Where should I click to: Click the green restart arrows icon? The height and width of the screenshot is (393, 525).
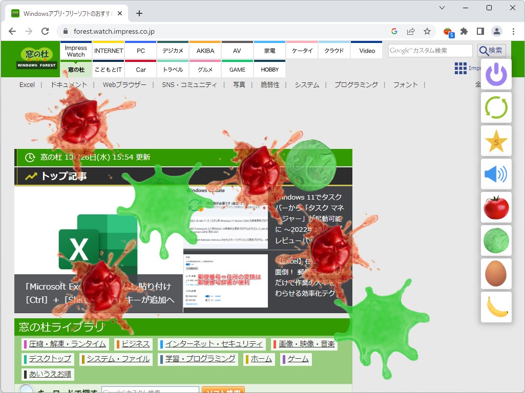click(x=495, y=108)
